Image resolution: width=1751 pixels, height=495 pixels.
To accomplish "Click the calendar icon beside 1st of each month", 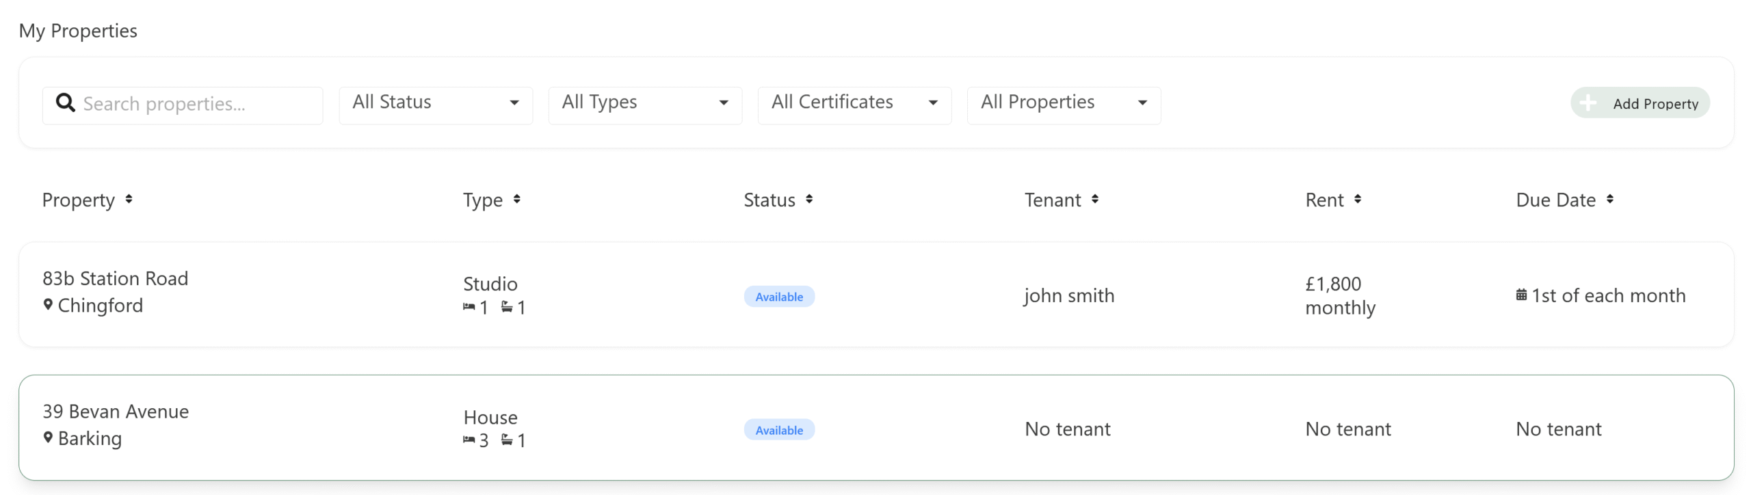I will [1521, 295].
